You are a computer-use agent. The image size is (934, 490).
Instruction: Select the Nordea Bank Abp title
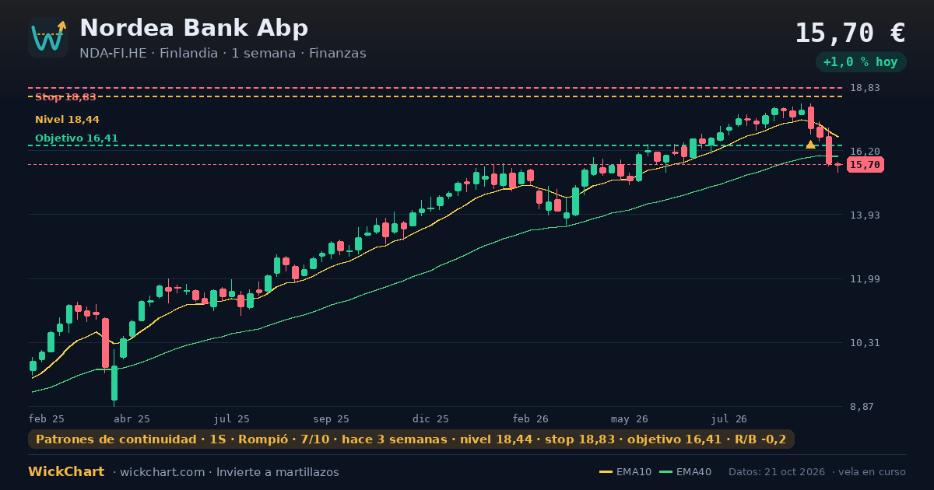click(194, 28)
